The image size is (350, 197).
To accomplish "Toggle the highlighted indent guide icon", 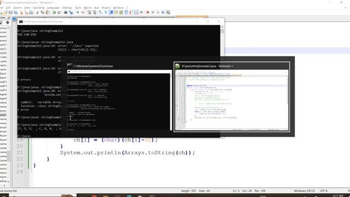I will point(111,13).
